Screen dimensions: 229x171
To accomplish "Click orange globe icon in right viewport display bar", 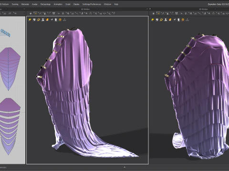I will [x=183, y=19].
